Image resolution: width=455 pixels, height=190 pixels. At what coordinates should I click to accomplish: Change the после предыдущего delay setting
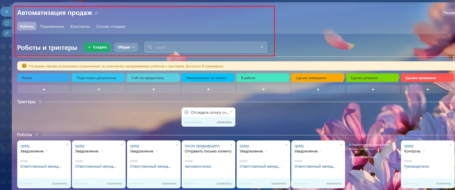click(x=202, y=146)
